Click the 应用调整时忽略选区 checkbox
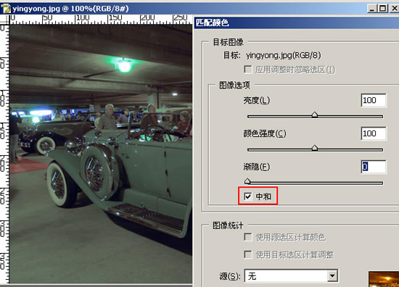 pos(247,69)
